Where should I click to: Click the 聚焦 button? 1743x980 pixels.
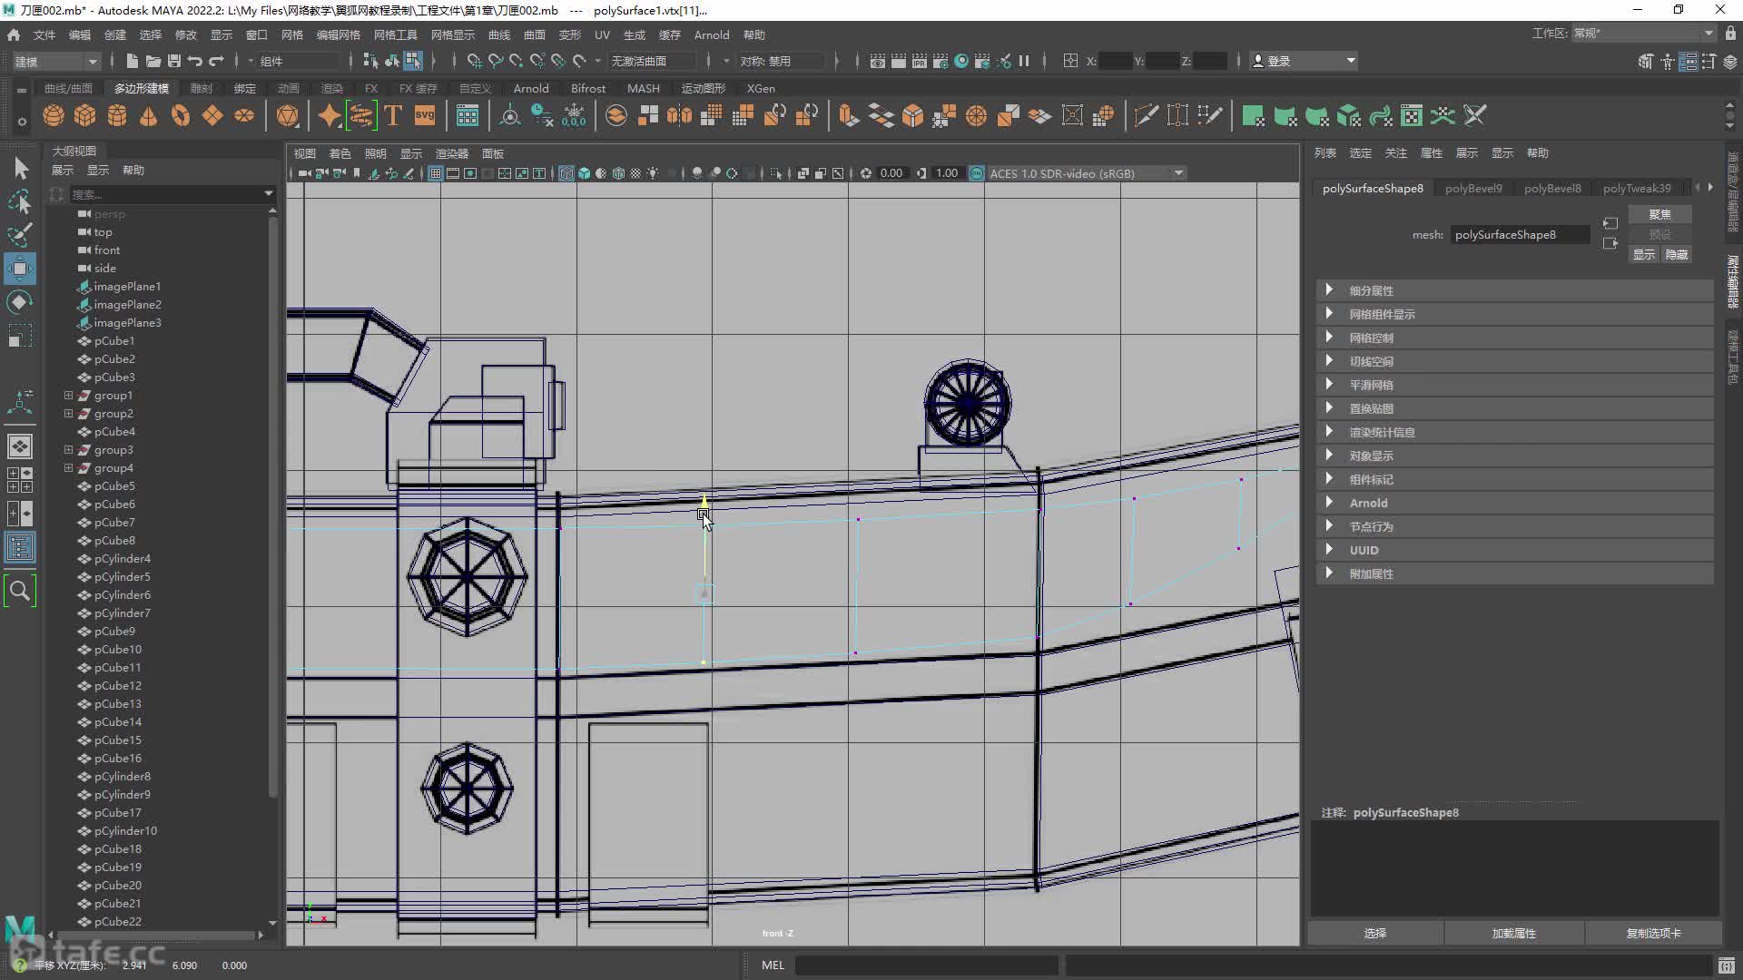coord(1659,214)
